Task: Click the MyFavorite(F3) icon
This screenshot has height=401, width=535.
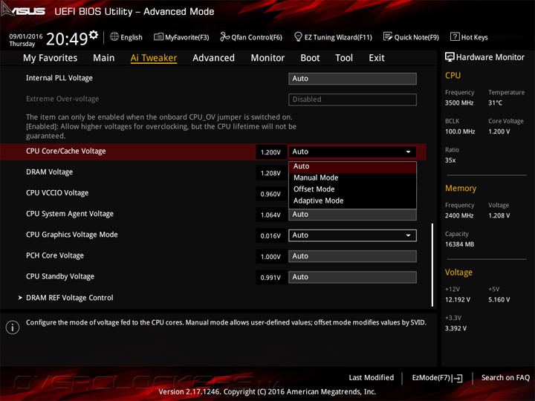Action: [x=158, y=36]
